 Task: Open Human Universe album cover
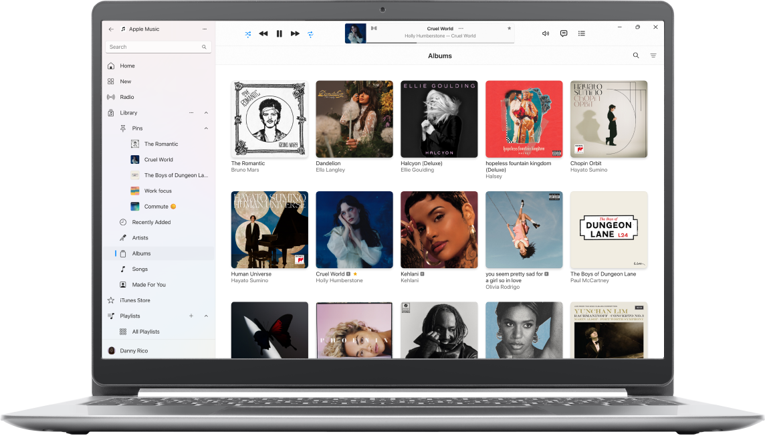(269, 230)
